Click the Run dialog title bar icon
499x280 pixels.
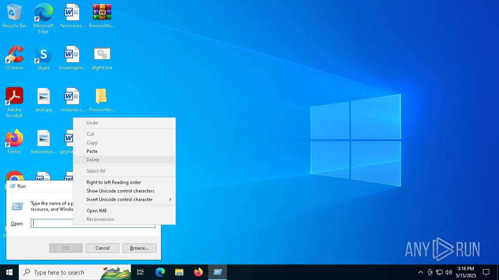pos(12,186)
